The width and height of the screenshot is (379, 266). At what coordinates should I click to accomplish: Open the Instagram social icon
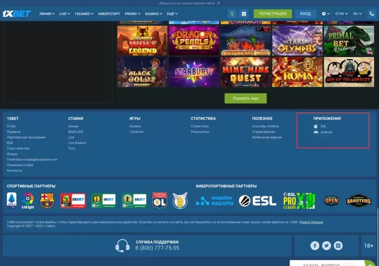(x=338, y=246)
